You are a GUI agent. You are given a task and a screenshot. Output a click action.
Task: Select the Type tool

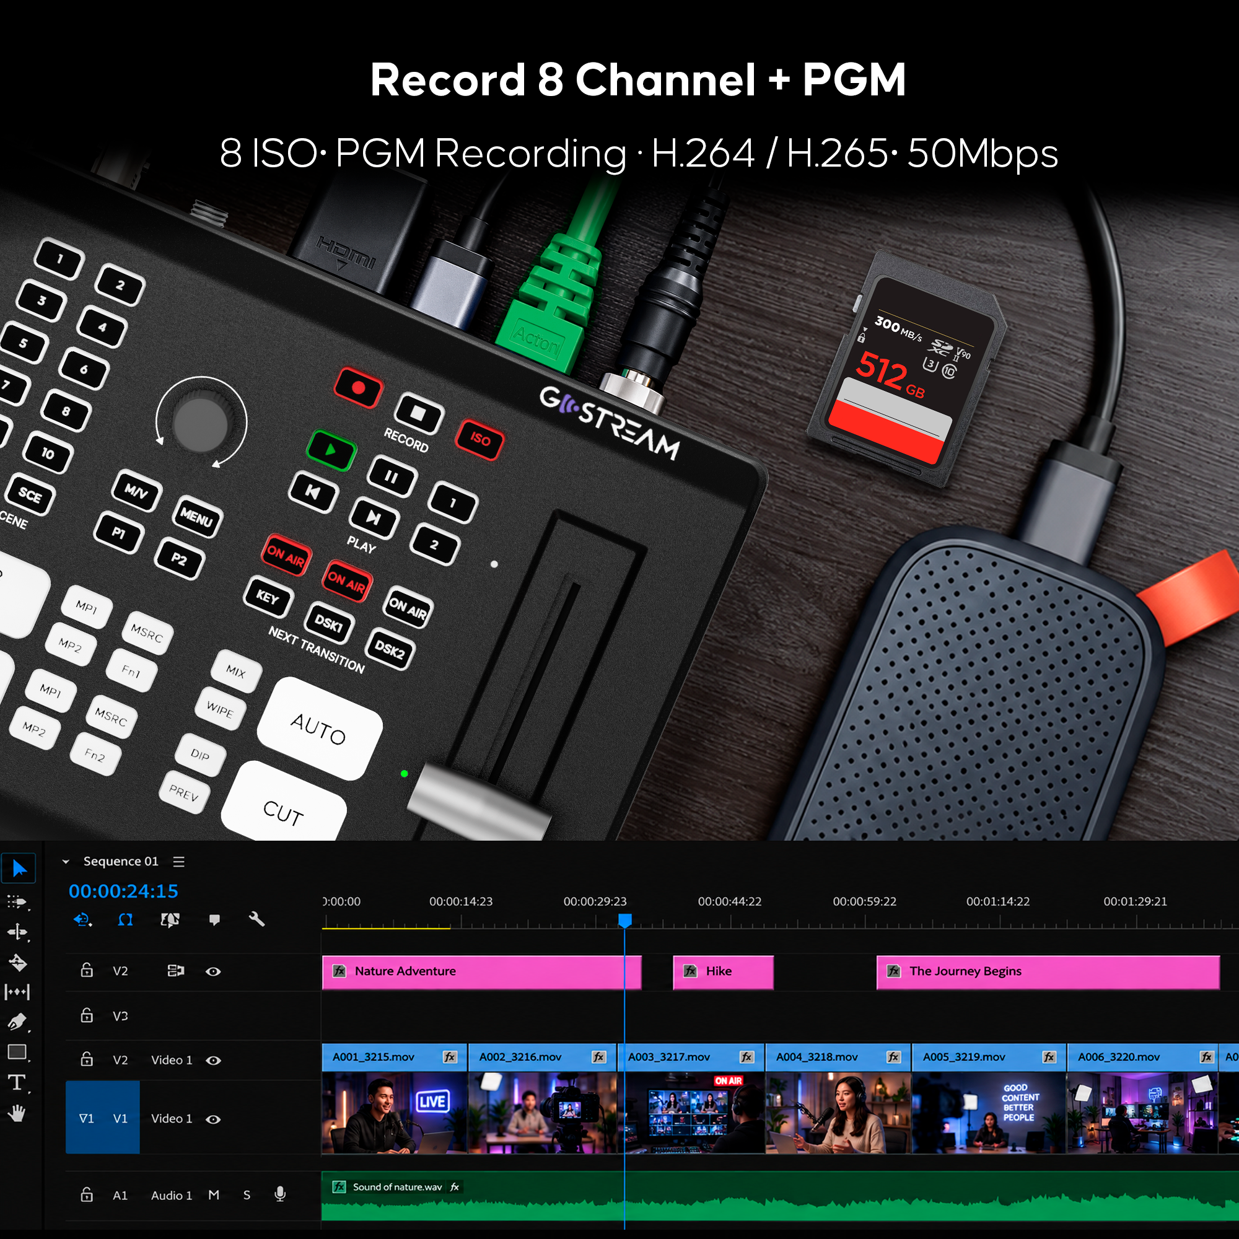point(17,1083)
